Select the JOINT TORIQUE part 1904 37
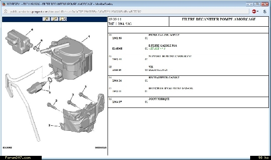This screenshot has width=271, height=160. pos(117,102)
